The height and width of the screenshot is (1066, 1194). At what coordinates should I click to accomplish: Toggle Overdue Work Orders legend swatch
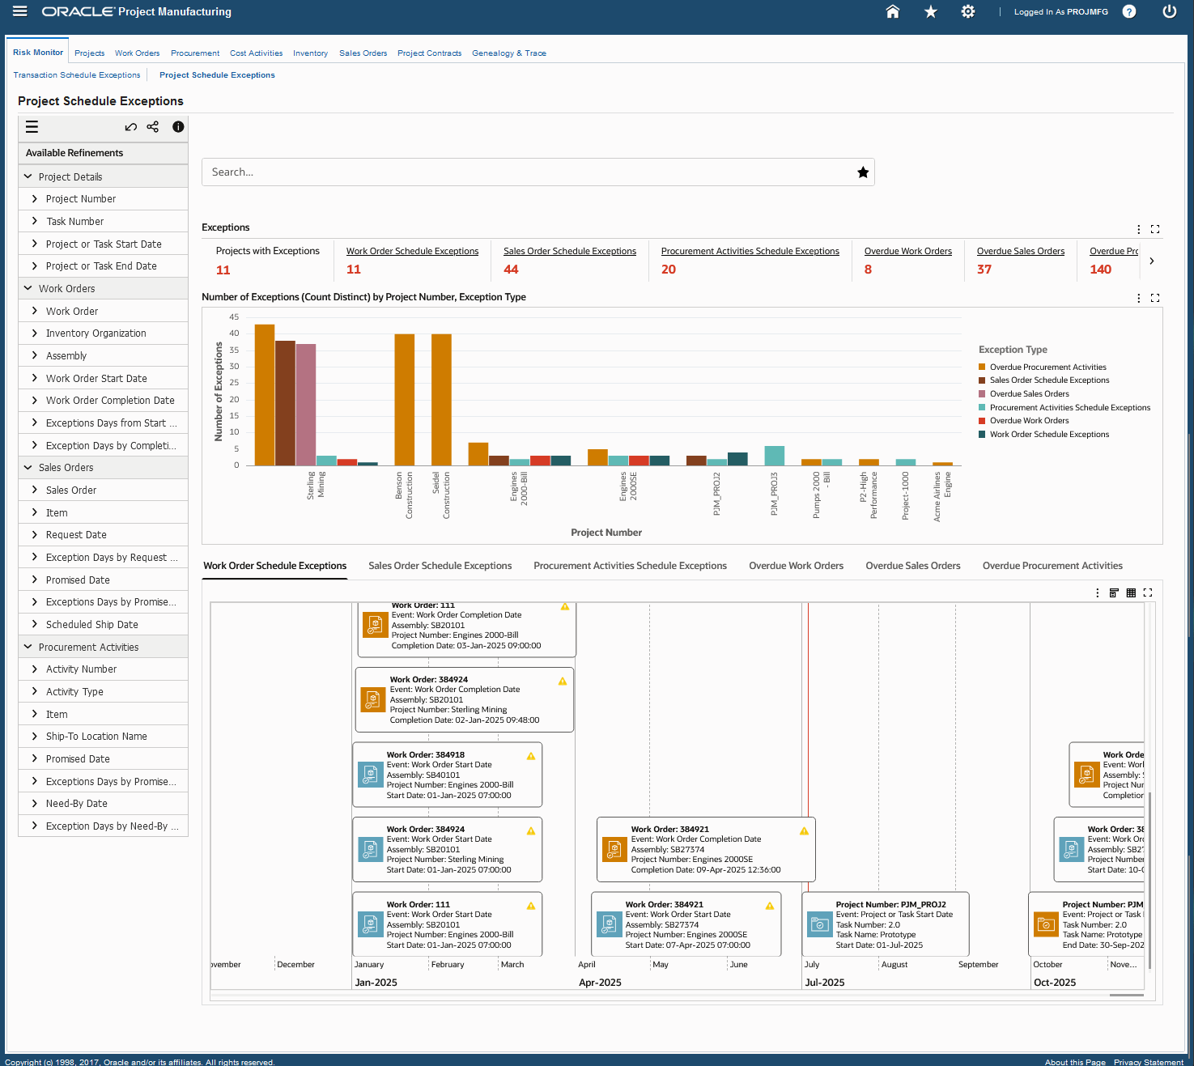tap(982, 421)
